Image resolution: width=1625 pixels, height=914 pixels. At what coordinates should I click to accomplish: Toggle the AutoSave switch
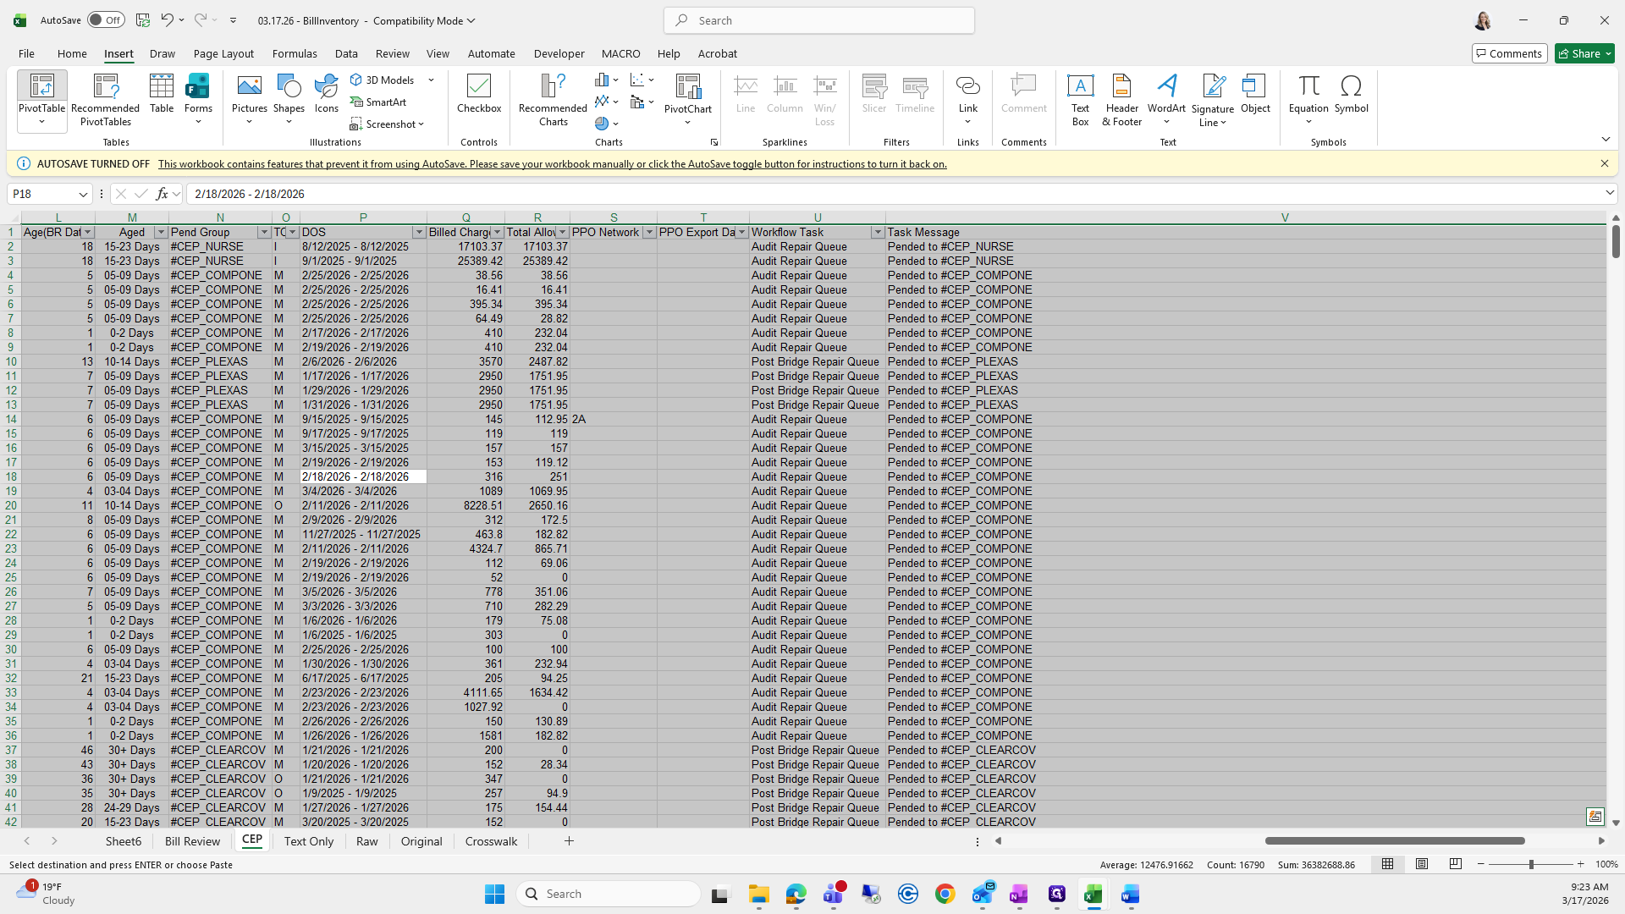(x=106, y=20)
